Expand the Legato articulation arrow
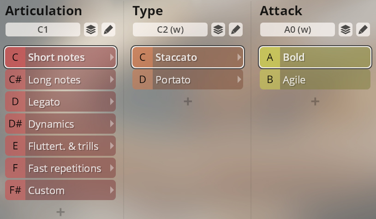Screen dimensions: 376x219 coord(112,101)
